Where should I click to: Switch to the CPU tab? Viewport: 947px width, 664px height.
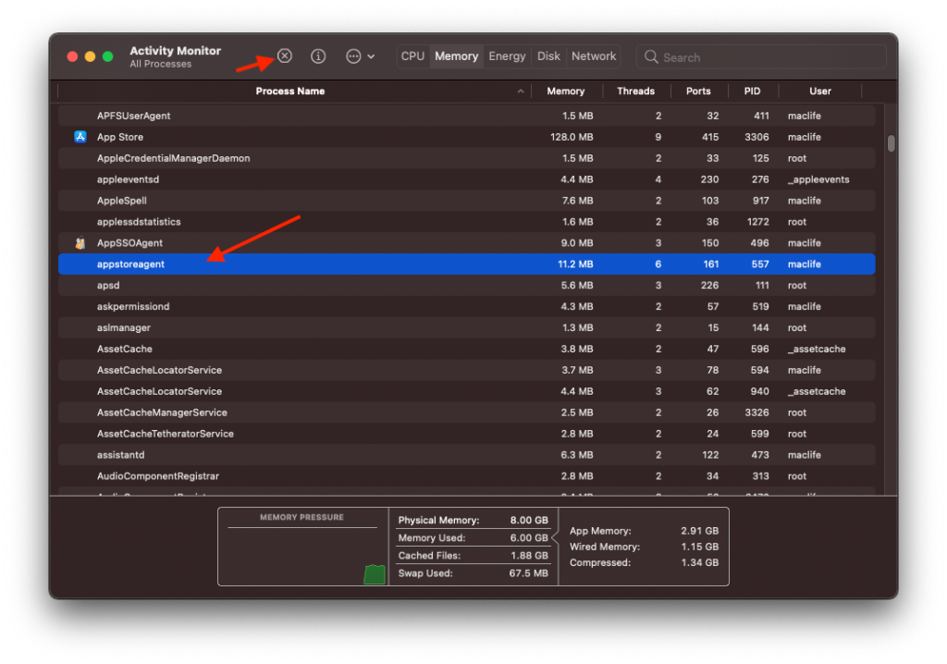412,55
